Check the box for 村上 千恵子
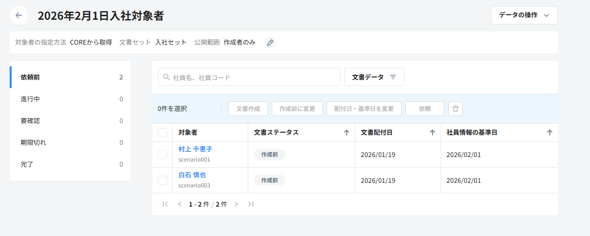The image size is (590, 236). click(162, 154)
